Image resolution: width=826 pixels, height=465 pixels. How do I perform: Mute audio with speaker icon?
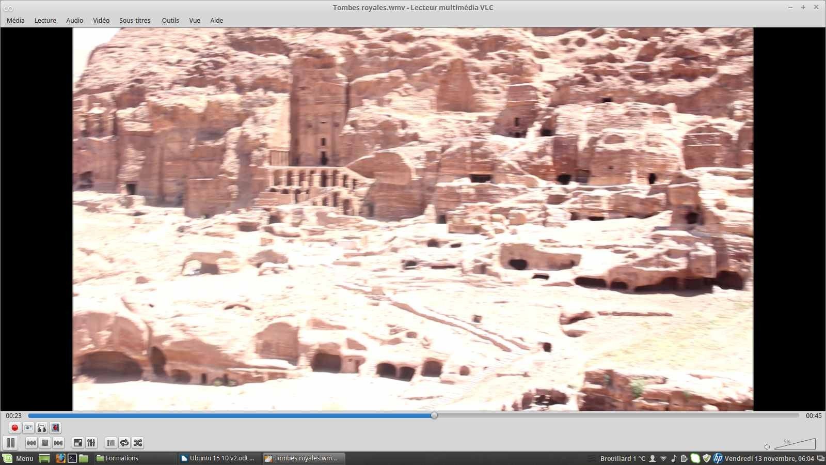click(767, 446)
